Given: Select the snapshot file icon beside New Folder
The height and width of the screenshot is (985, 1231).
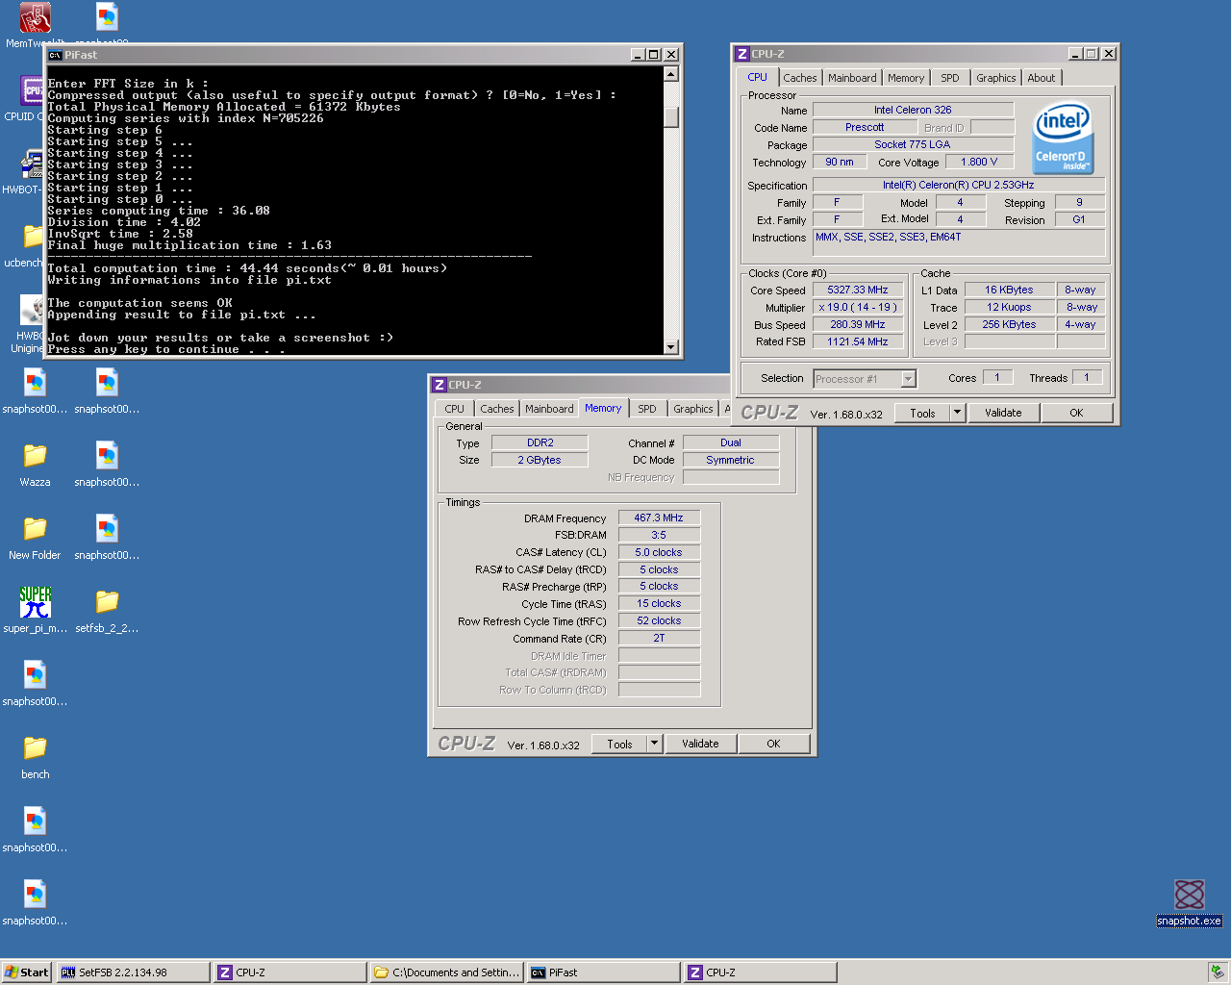Looking at the screenshot, I should [x=107, y=528].
